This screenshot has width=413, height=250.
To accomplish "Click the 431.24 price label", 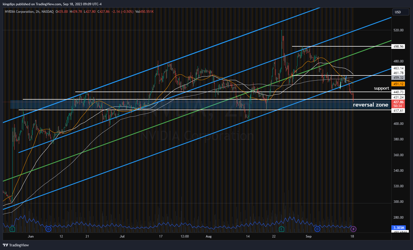I will [398, 97].
